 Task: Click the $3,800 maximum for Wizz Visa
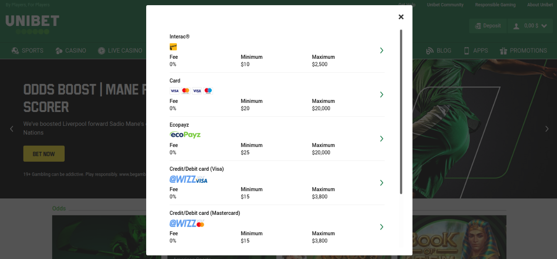point(320,197)
